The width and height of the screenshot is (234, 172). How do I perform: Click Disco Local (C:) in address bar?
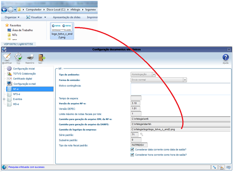[56, 9]
